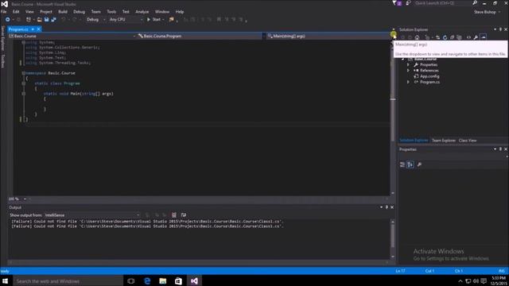Open the Build menu
Viewport: 509px width, 286px height.
(63, 12)
